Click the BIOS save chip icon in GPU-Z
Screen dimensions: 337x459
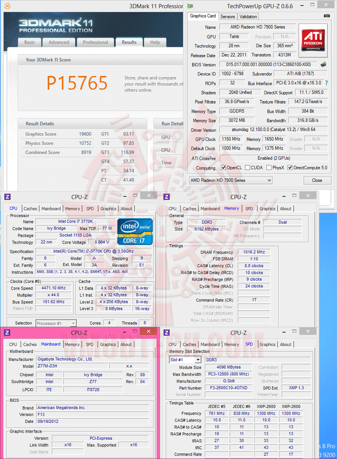click(x=323, y=65)
